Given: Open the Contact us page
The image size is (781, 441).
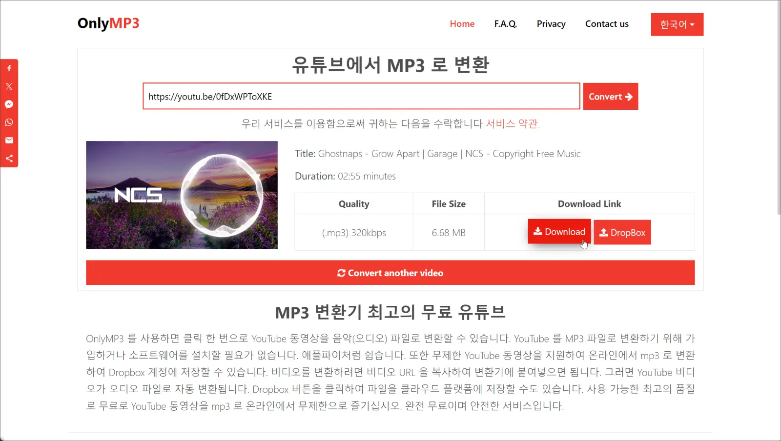Looking at the screenshot, I should tap(606, 23).
